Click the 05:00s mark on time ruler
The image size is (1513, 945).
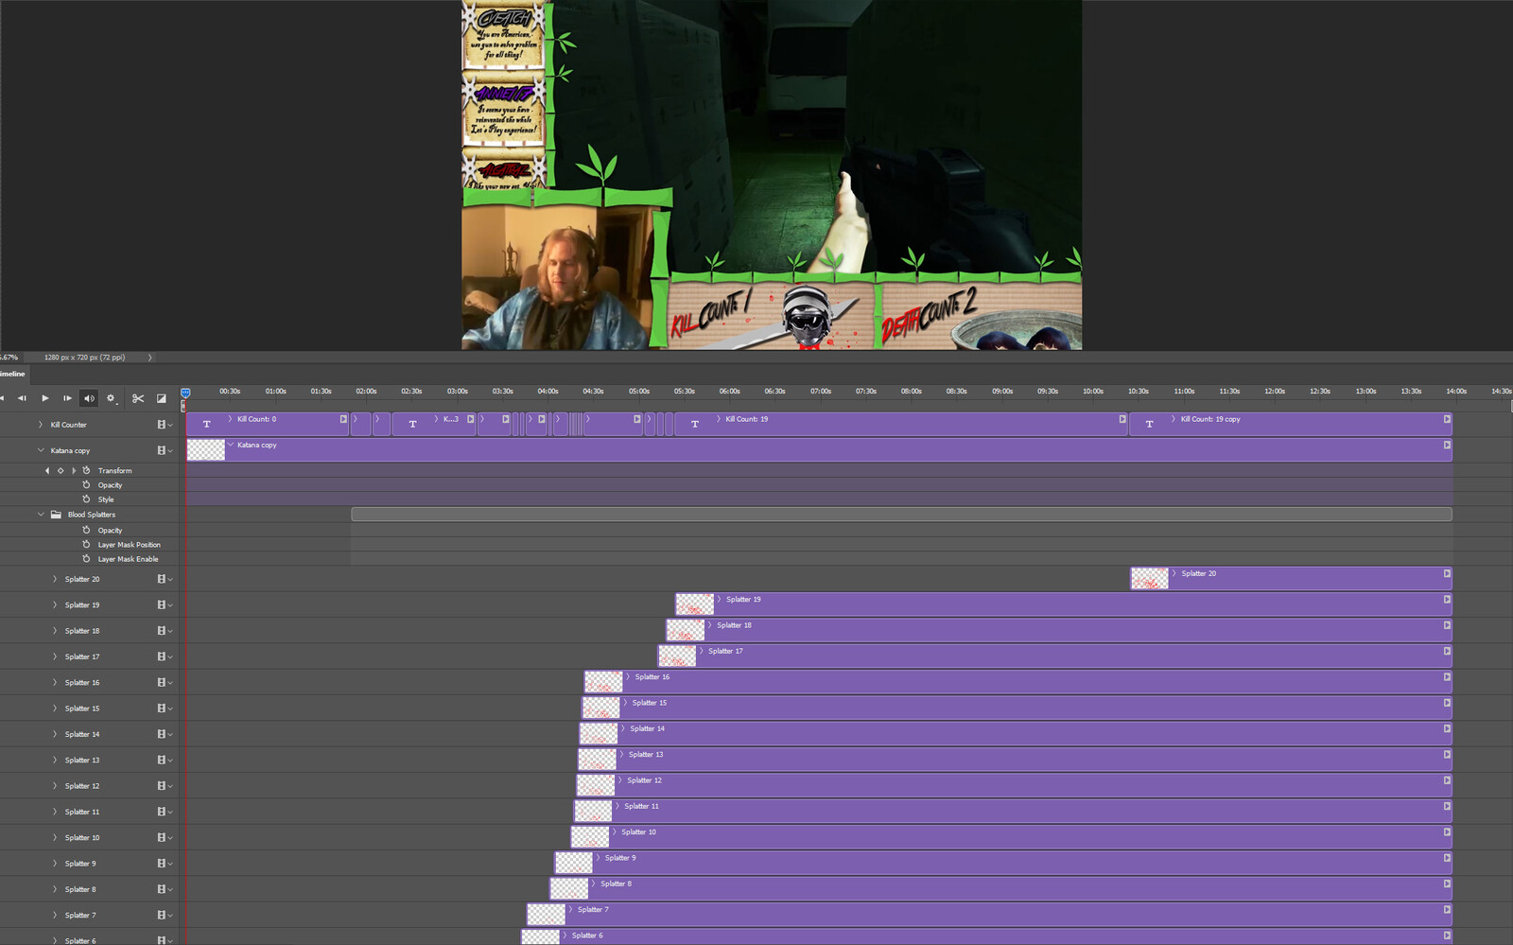pos(639,391)
